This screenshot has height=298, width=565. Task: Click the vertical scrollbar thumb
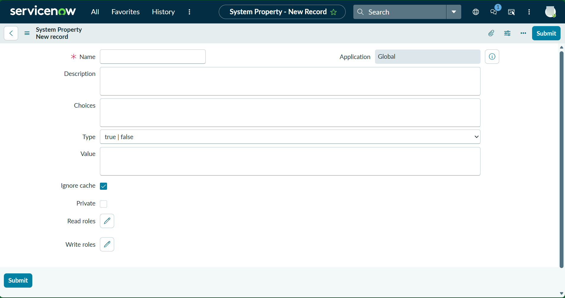click(x=561, y=160)
